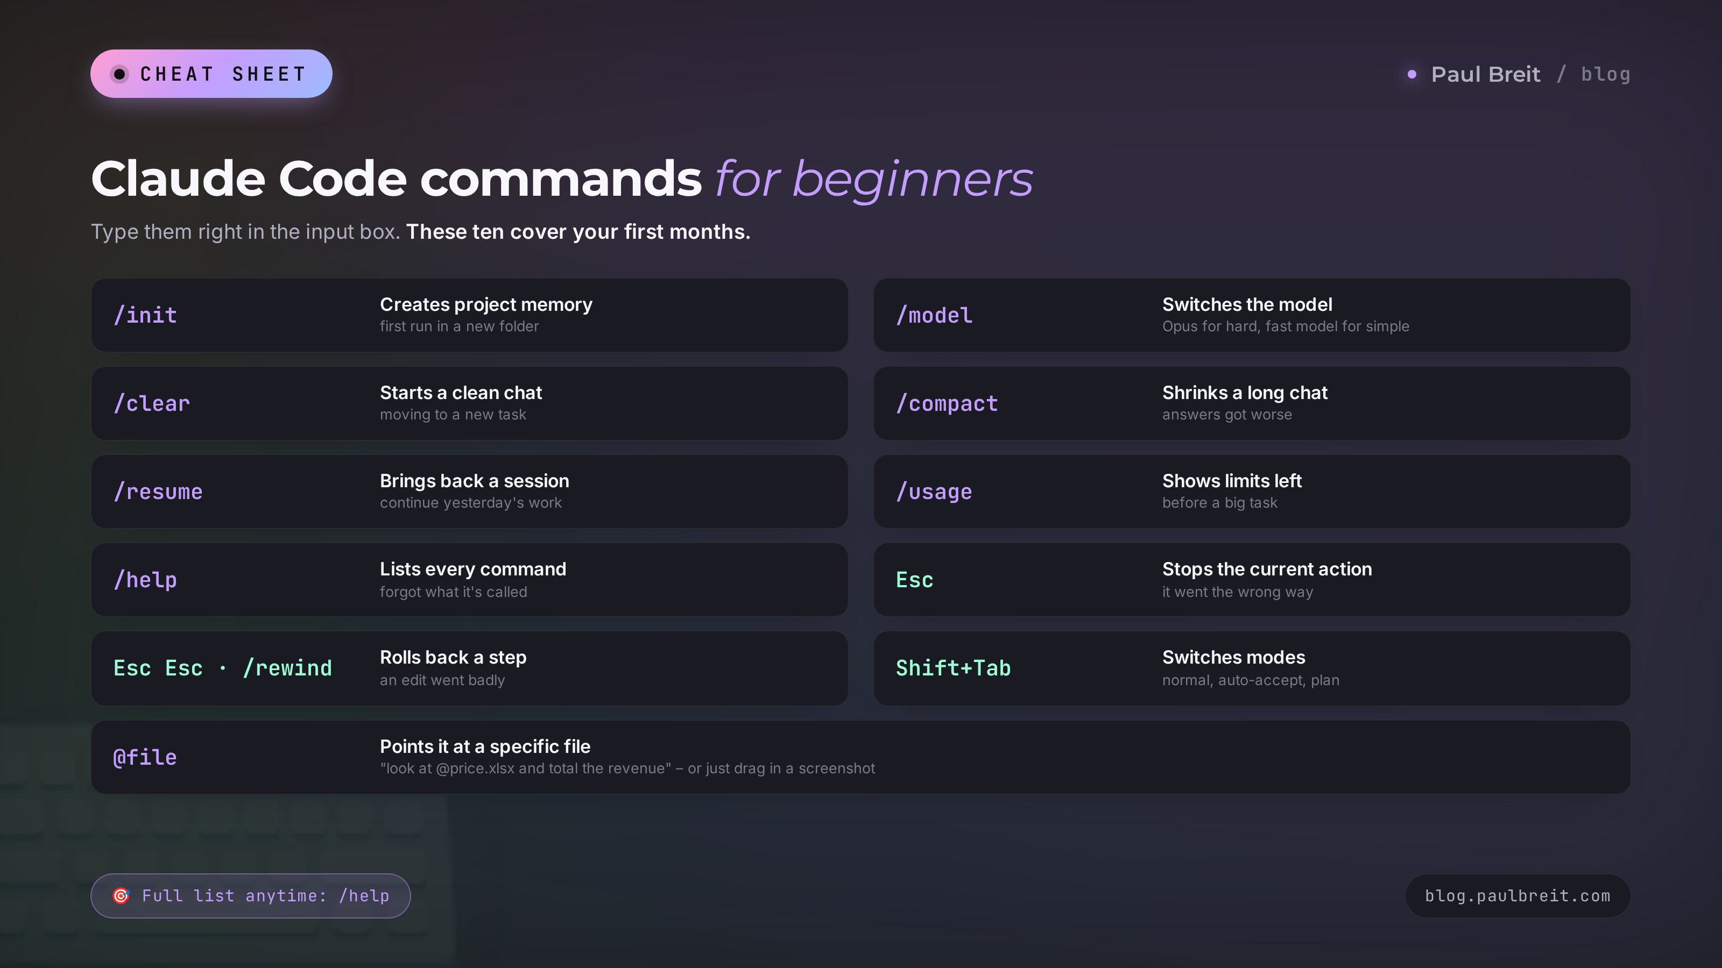Image resolution: width=1722 pixels, height=968 pixels.
Task: Select the /clear command
Action: click(x=152, y=403)
